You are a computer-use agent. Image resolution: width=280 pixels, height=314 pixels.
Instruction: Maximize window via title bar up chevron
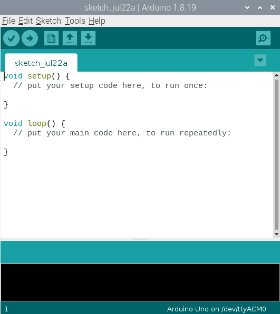pyautogui.click(x=260, y=7)
